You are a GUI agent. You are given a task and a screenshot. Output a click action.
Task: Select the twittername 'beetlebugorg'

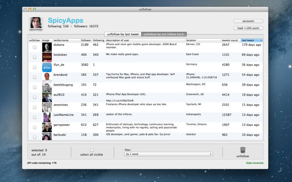pyautogui.click(x=63, y=85)
